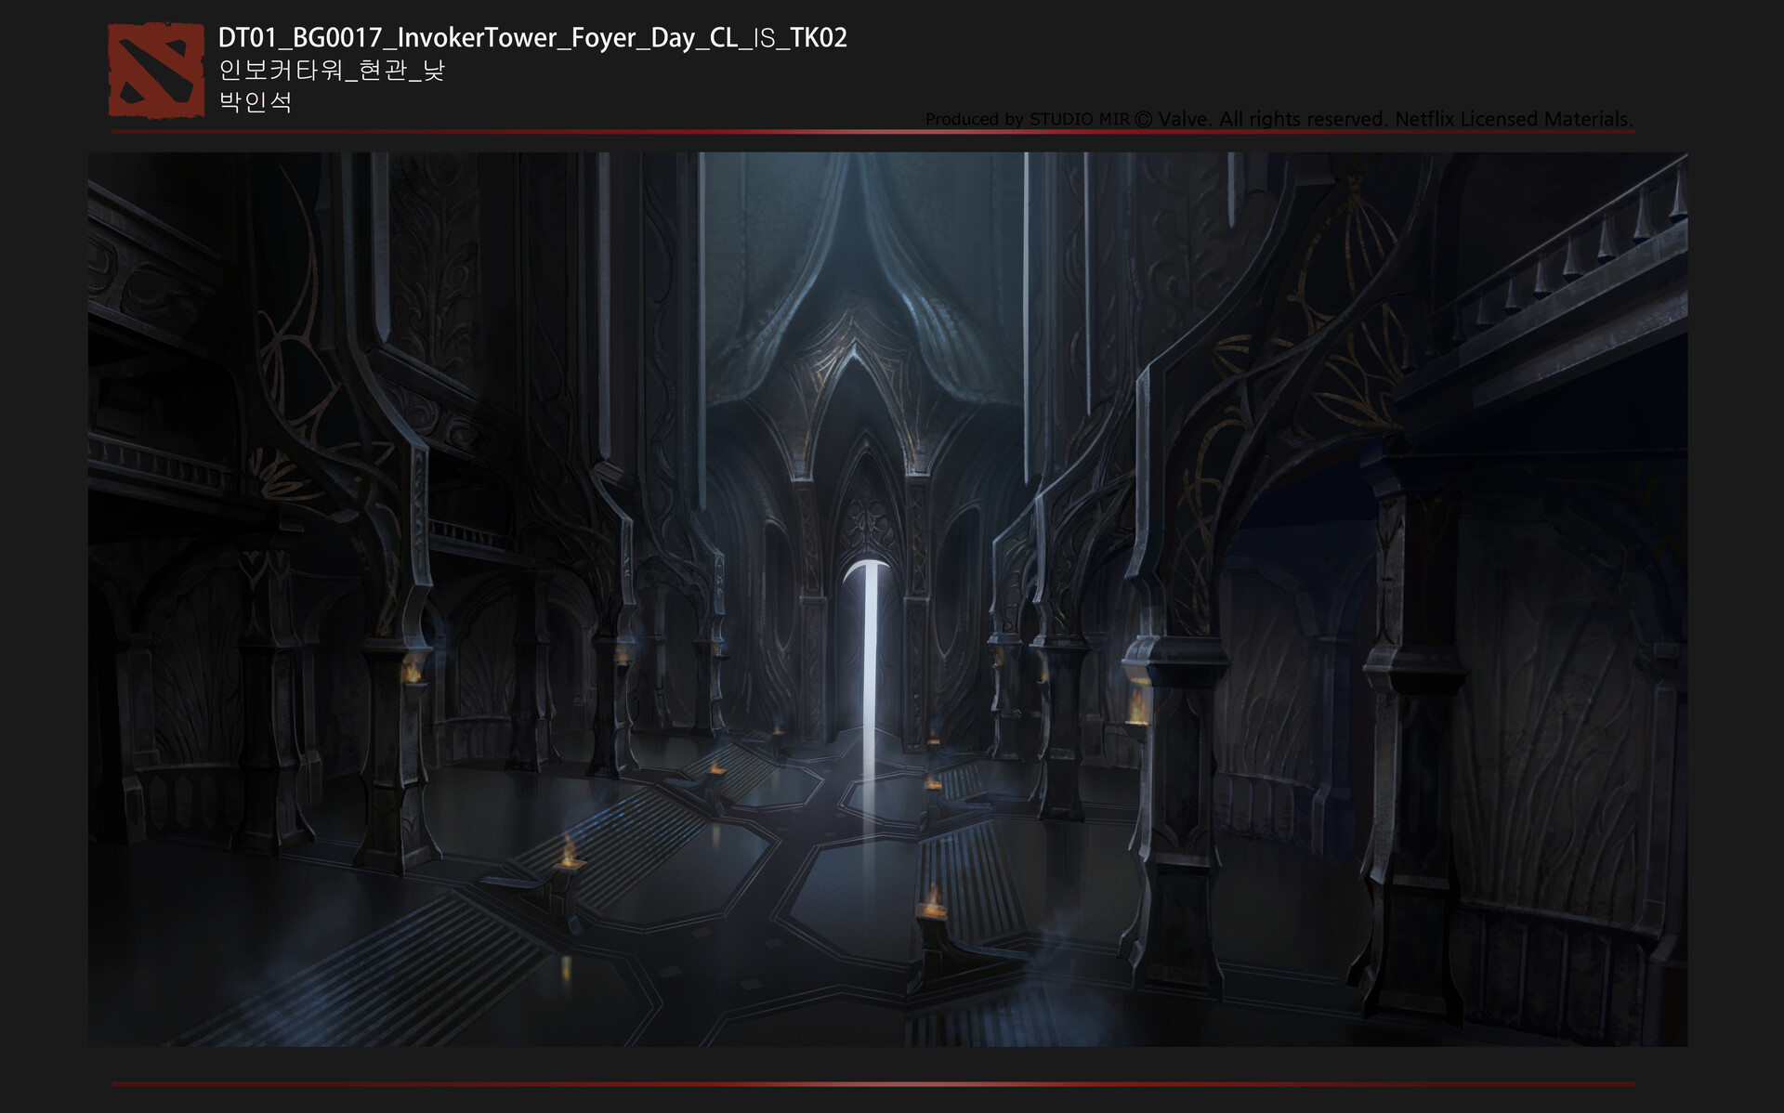This screenshot has width=1784, height=1113.
Task: Click the red Dota 2 logo
Action: tap(156, 71)
